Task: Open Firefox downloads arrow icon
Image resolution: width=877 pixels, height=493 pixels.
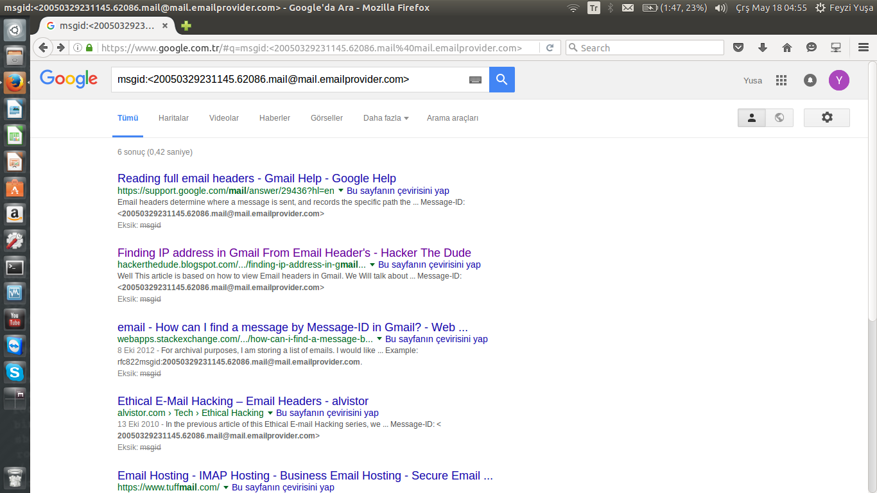Action: (763, 48)
